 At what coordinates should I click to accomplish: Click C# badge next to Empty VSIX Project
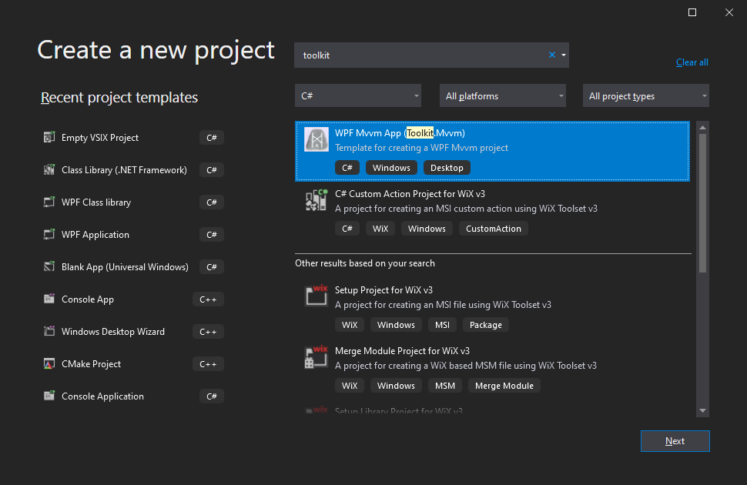pos(212,138)
